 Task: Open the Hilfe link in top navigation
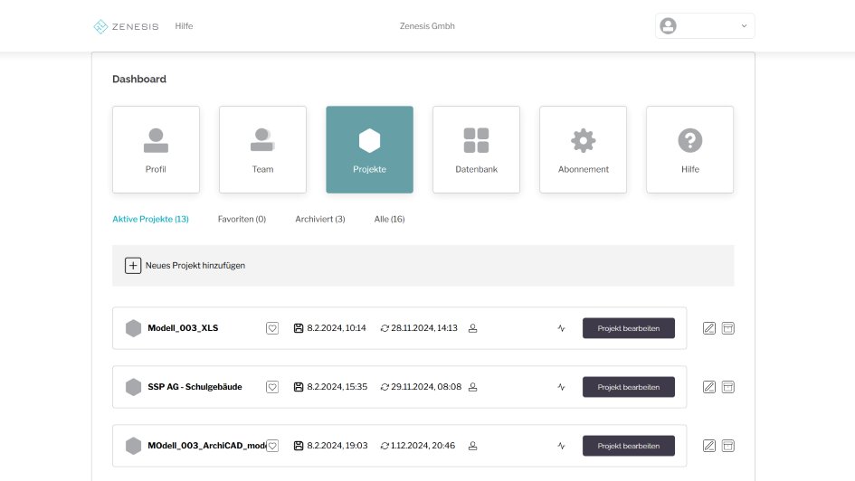pos(184,26)
